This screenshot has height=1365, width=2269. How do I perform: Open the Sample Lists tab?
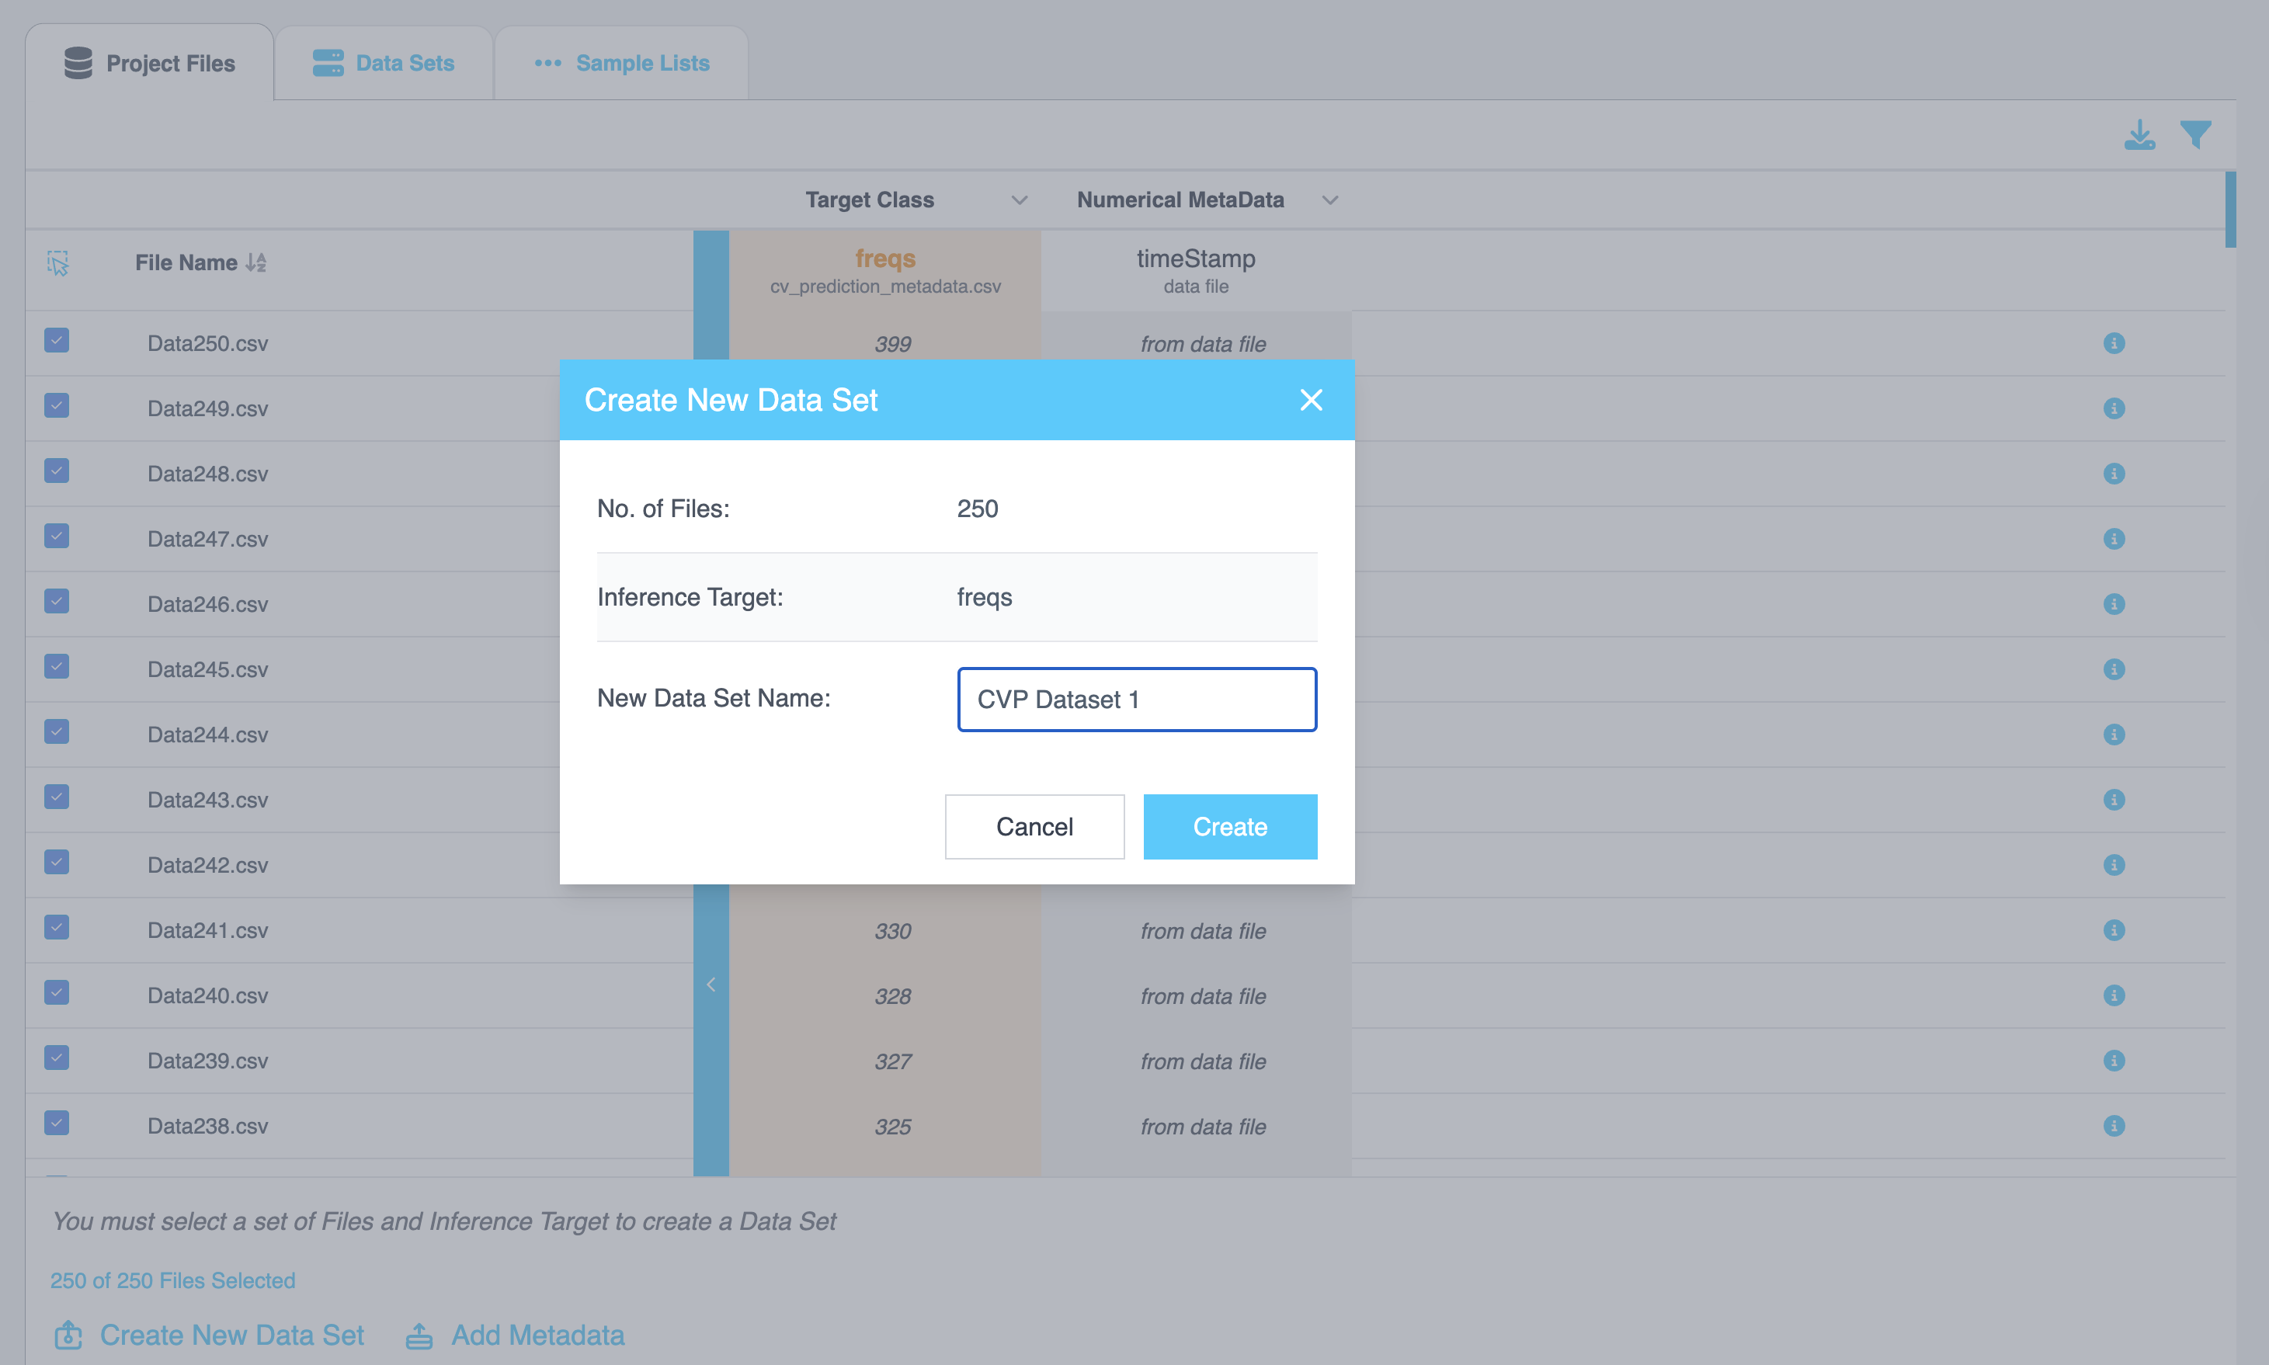coord(623,64)
